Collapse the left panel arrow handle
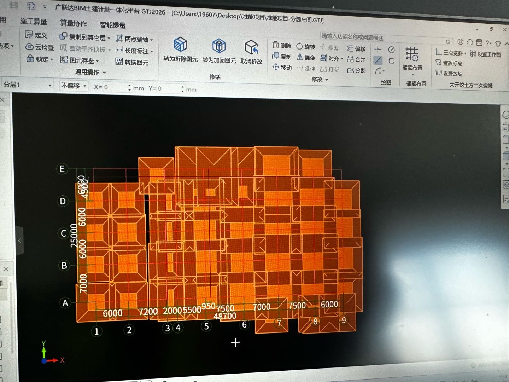The image size is (509, 382). 19,241
